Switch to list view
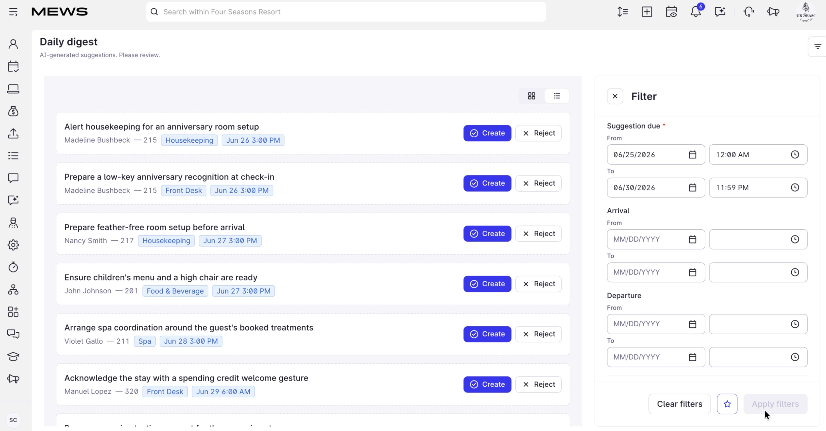 point(557,96)
